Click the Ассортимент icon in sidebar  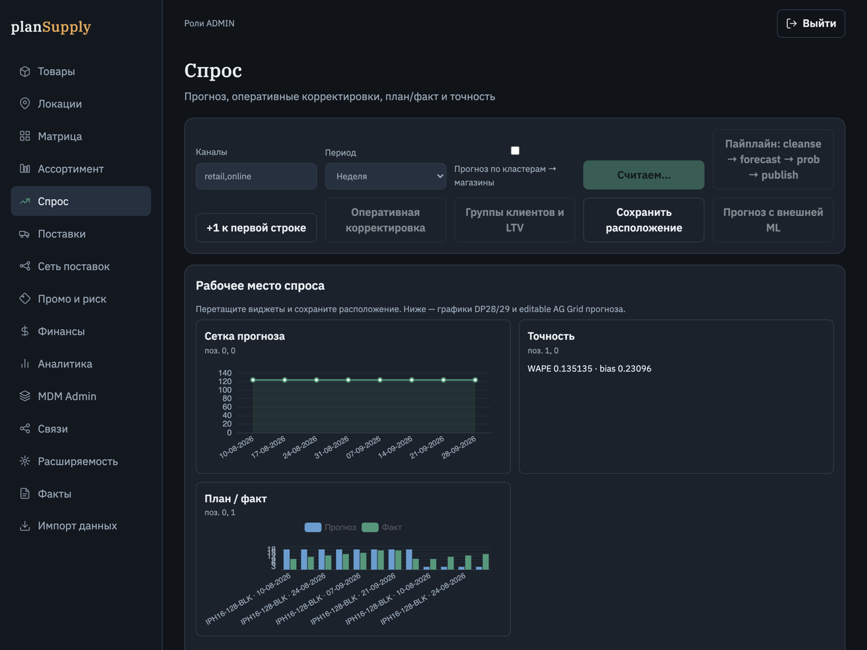[x=25, y=169]
